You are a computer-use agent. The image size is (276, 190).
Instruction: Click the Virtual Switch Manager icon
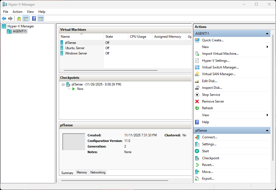pyautogui.click(x=197, y=67)
